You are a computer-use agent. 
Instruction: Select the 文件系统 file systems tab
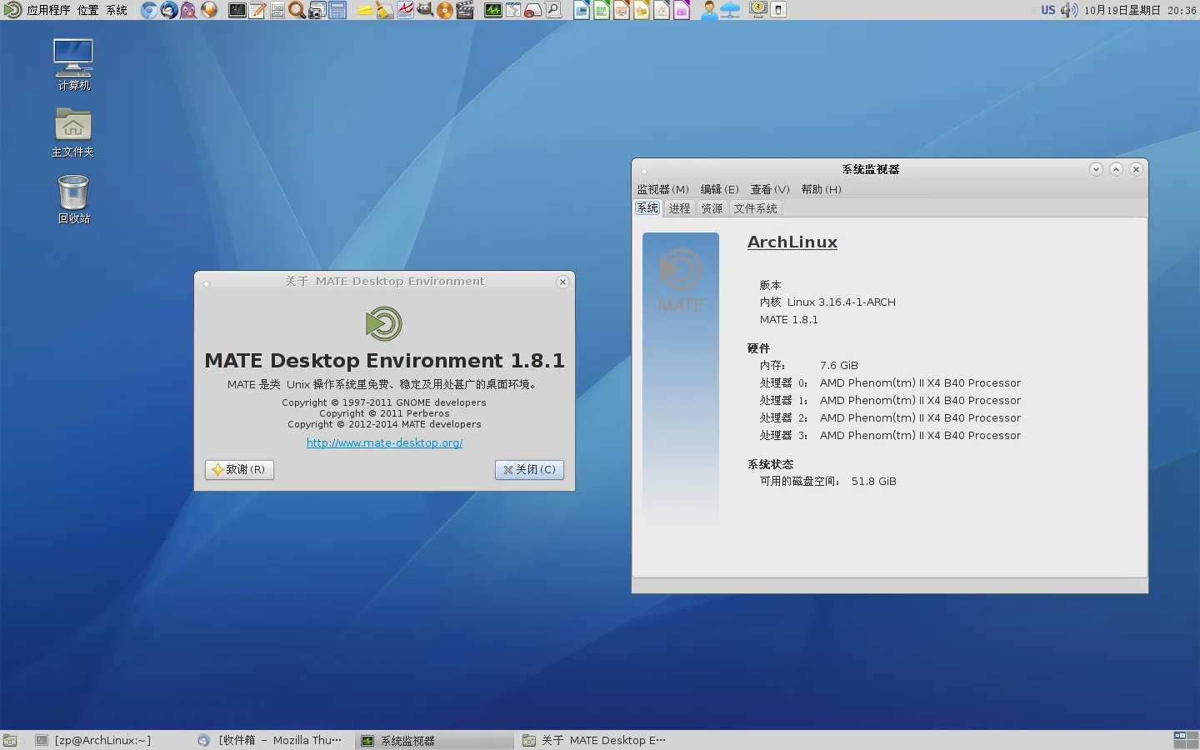point(755,208)
